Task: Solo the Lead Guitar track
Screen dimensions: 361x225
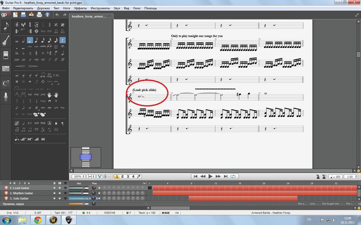Action: coord(54,188)
